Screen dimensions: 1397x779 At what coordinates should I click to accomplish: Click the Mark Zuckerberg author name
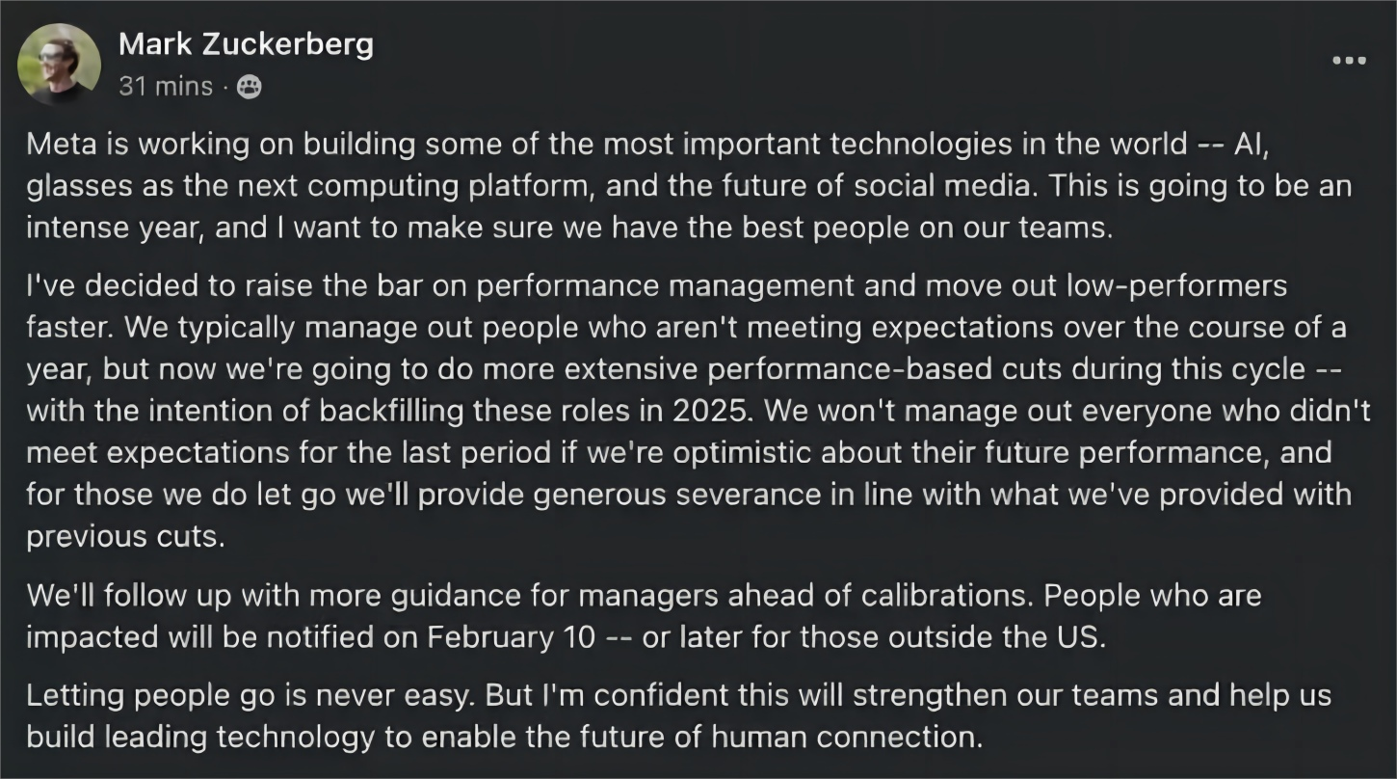246,44
